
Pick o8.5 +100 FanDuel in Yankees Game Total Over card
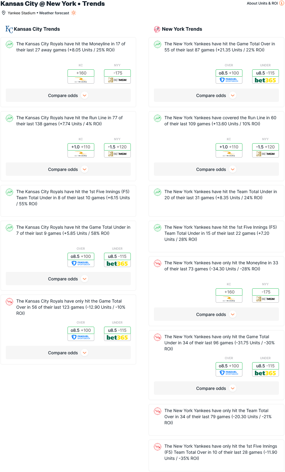229,76
